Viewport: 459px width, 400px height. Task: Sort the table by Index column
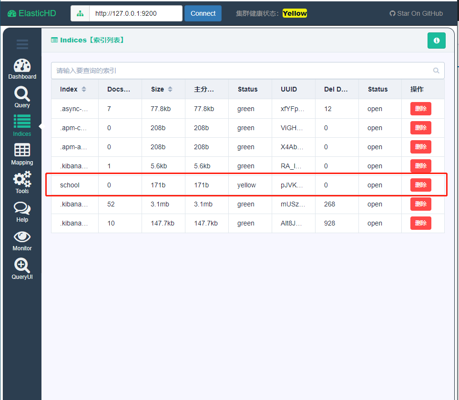[84, 89]
